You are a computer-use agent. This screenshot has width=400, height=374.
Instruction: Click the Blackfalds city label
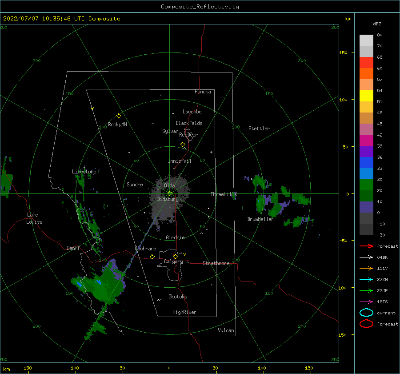pos(189,123)
